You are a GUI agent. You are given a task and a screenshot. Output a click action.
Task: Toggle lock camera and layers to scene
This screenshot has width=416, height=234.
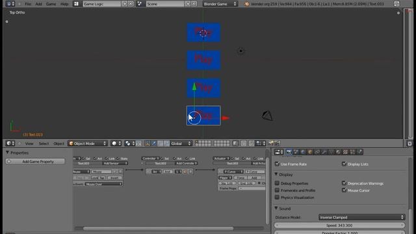(235, 144)
